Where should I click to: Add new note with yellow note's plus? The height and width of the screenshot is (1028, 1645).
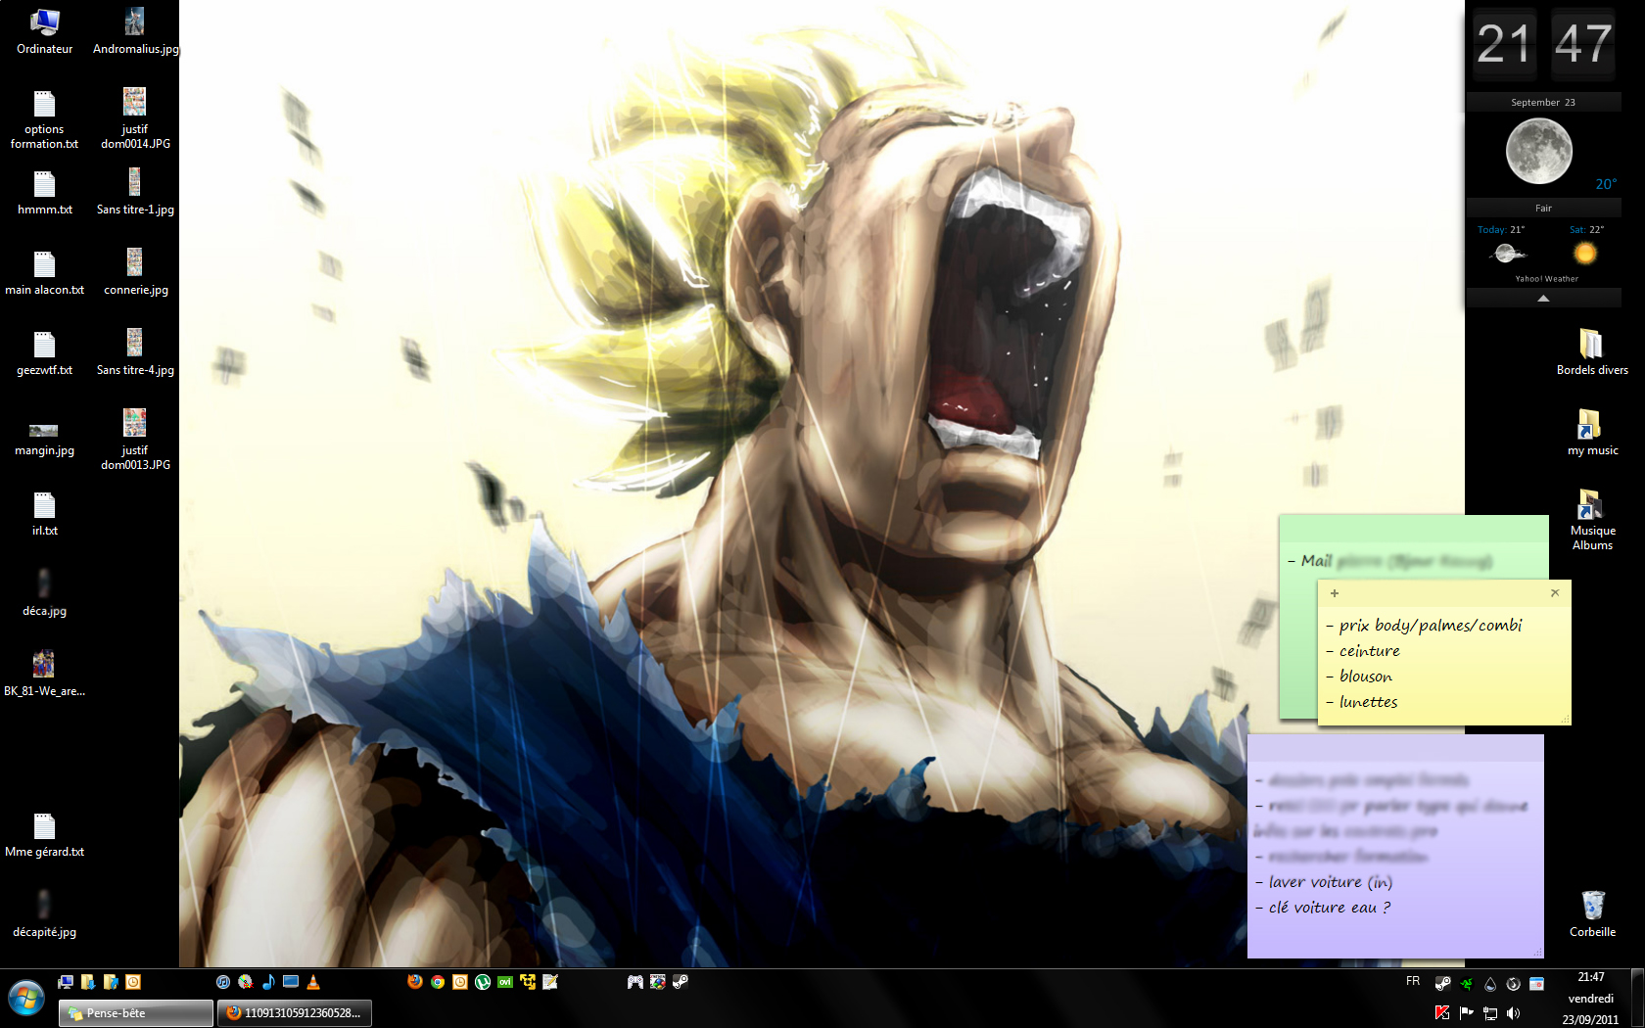[1334, 592]
